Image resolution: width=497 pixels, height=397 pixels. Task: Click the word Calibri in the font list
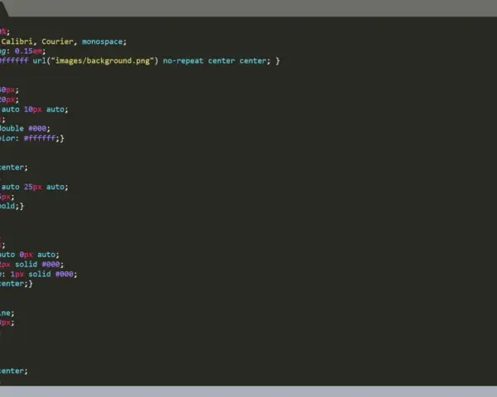click(17, 41)
